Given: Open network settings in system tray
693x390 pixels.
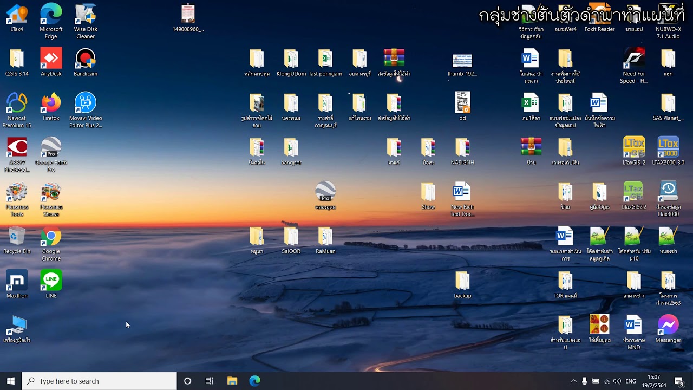Looking at the screenshot, I should click(606, 381).
